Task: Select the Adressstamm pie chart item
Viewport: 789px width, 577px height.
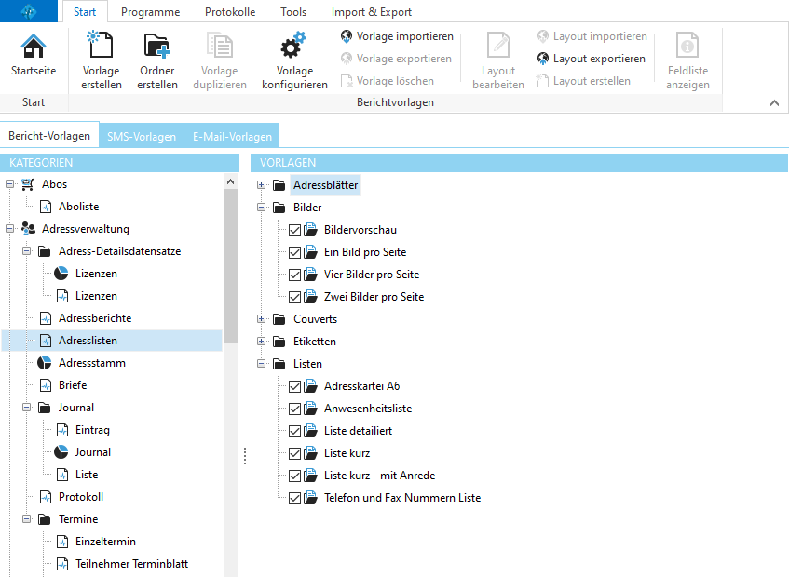Action: [91, 363]
